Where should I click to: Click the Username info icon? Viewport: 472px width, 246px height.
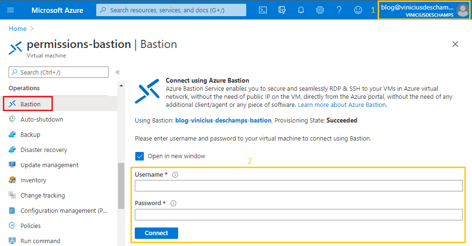(175, 175)
